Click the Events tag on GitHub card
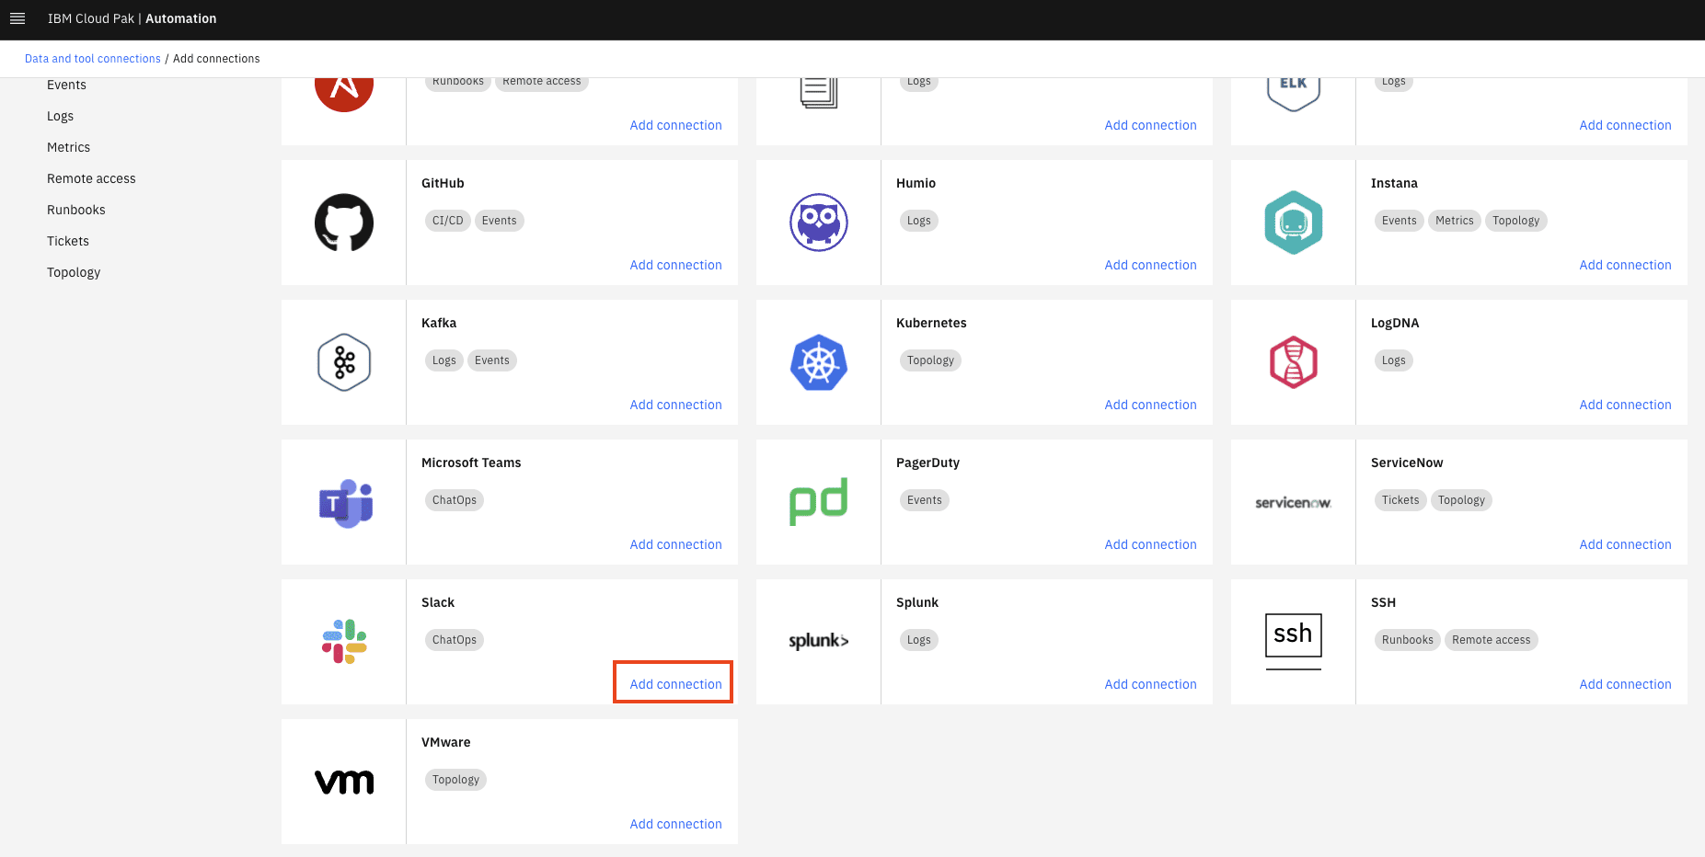 coord(500,221)
